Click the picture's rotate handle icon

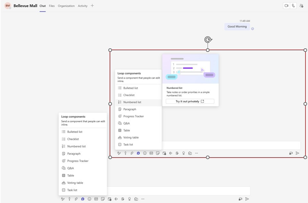[208, 40]
